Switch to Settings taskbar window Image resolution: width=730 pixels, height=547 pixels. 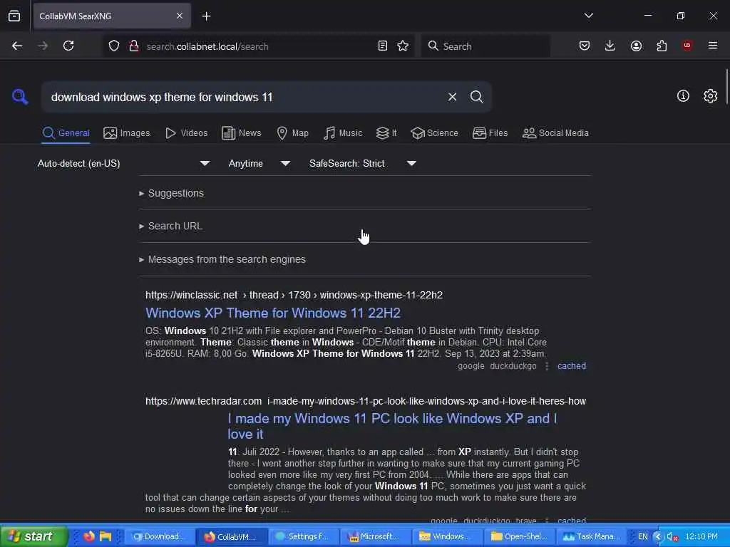point(302,536)
